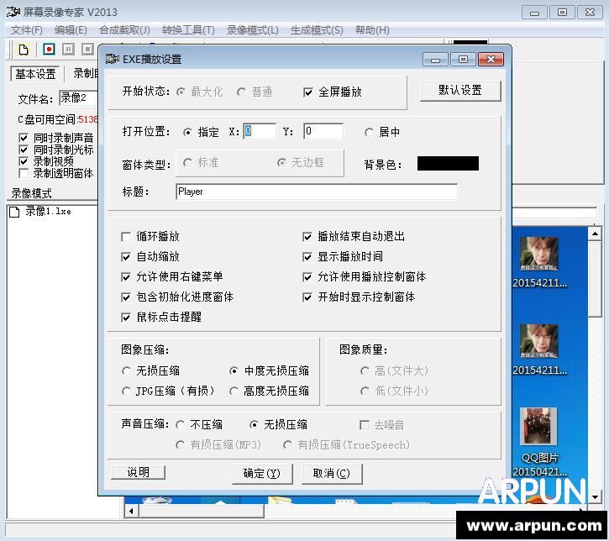Select the 居中 radio button
609x541 pixels.
[x=369, y=132]
